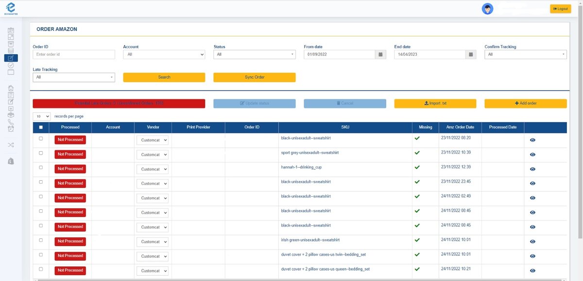583x281 pixels.
Task: Click the Logout button
Action: click(x=561, y=9)
